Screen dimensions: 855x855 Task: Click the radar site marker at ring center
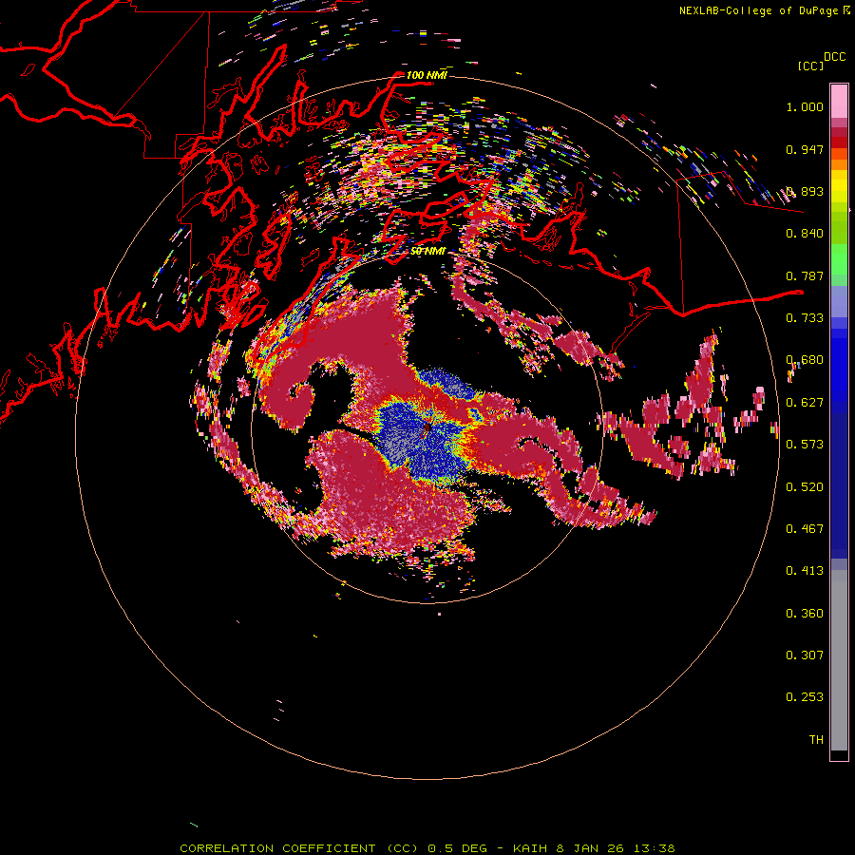(x=427, y=428)
